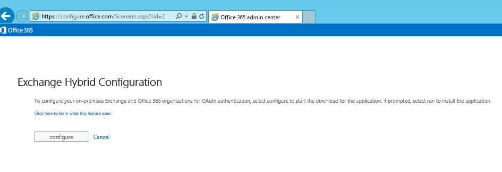Select the Office 365 admin center tab
Image resolution: width=502 pixels, height=172 pixels.
pyautogui.click(x=255, y=17)
